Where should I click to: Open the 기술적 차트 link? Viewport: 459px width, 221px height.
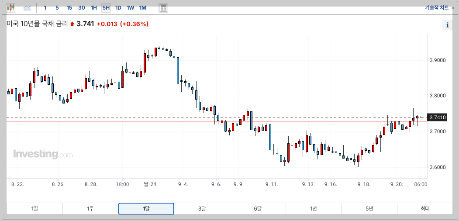point(439,8)
